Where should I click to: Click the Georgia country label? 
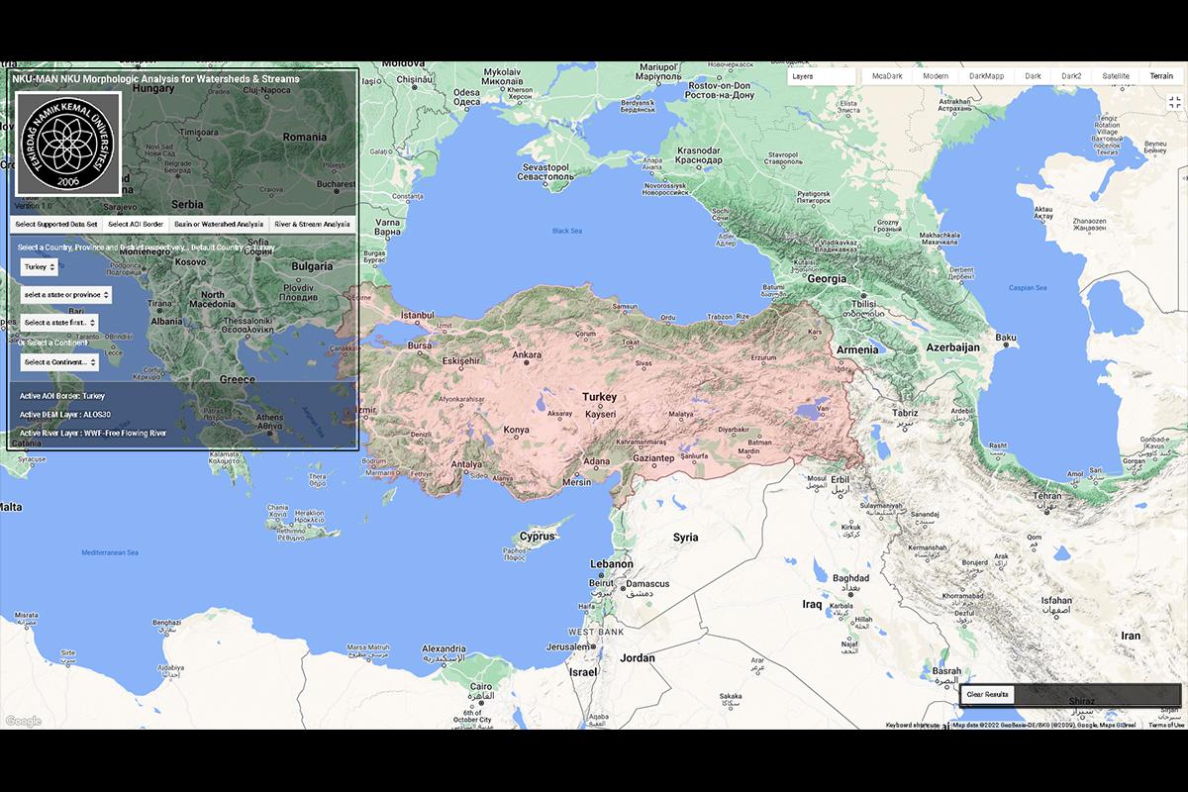(x=827, y=279)
